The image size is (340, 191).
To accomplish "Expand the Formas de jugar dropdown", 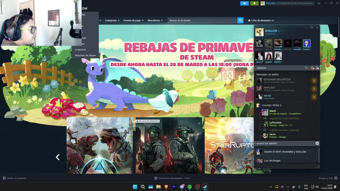I will point(134,20).
